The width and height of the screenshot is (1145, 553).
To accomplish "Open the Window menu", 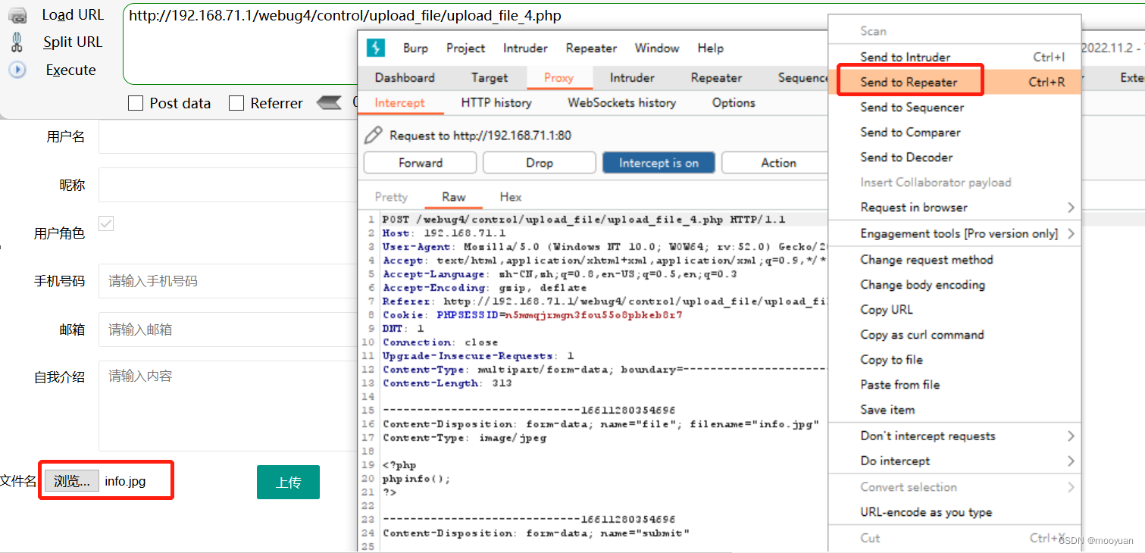I will [x=657, y=48].
